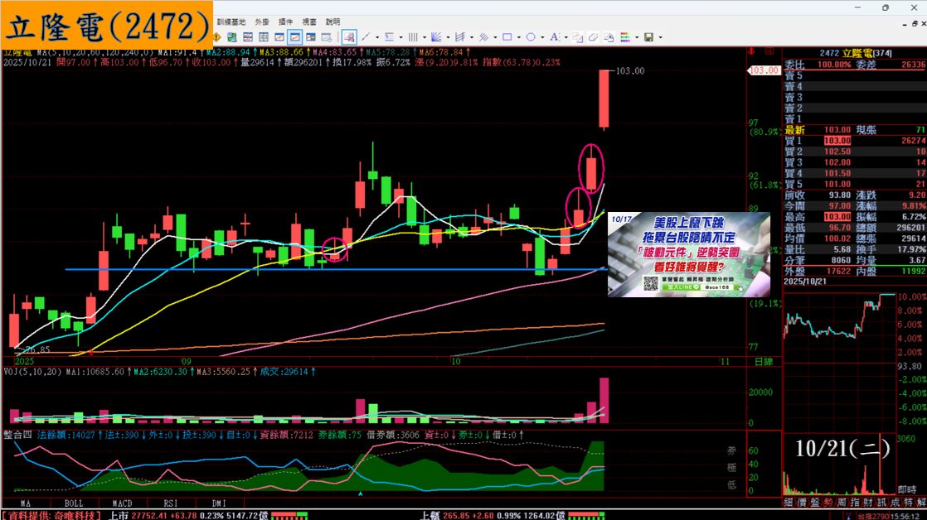Click the 勢 tab in right panel
This screenshot has height=520, width=927.
[x=828, y=503]
